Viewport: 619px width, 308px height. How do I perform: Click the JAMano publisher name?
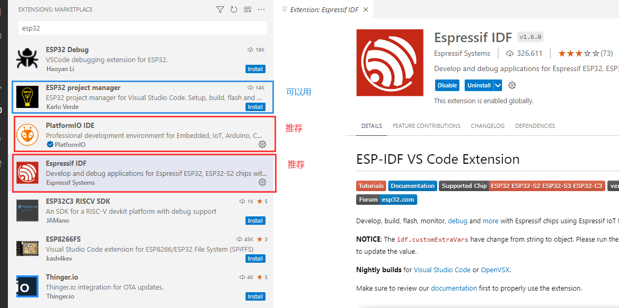point(57,221)
